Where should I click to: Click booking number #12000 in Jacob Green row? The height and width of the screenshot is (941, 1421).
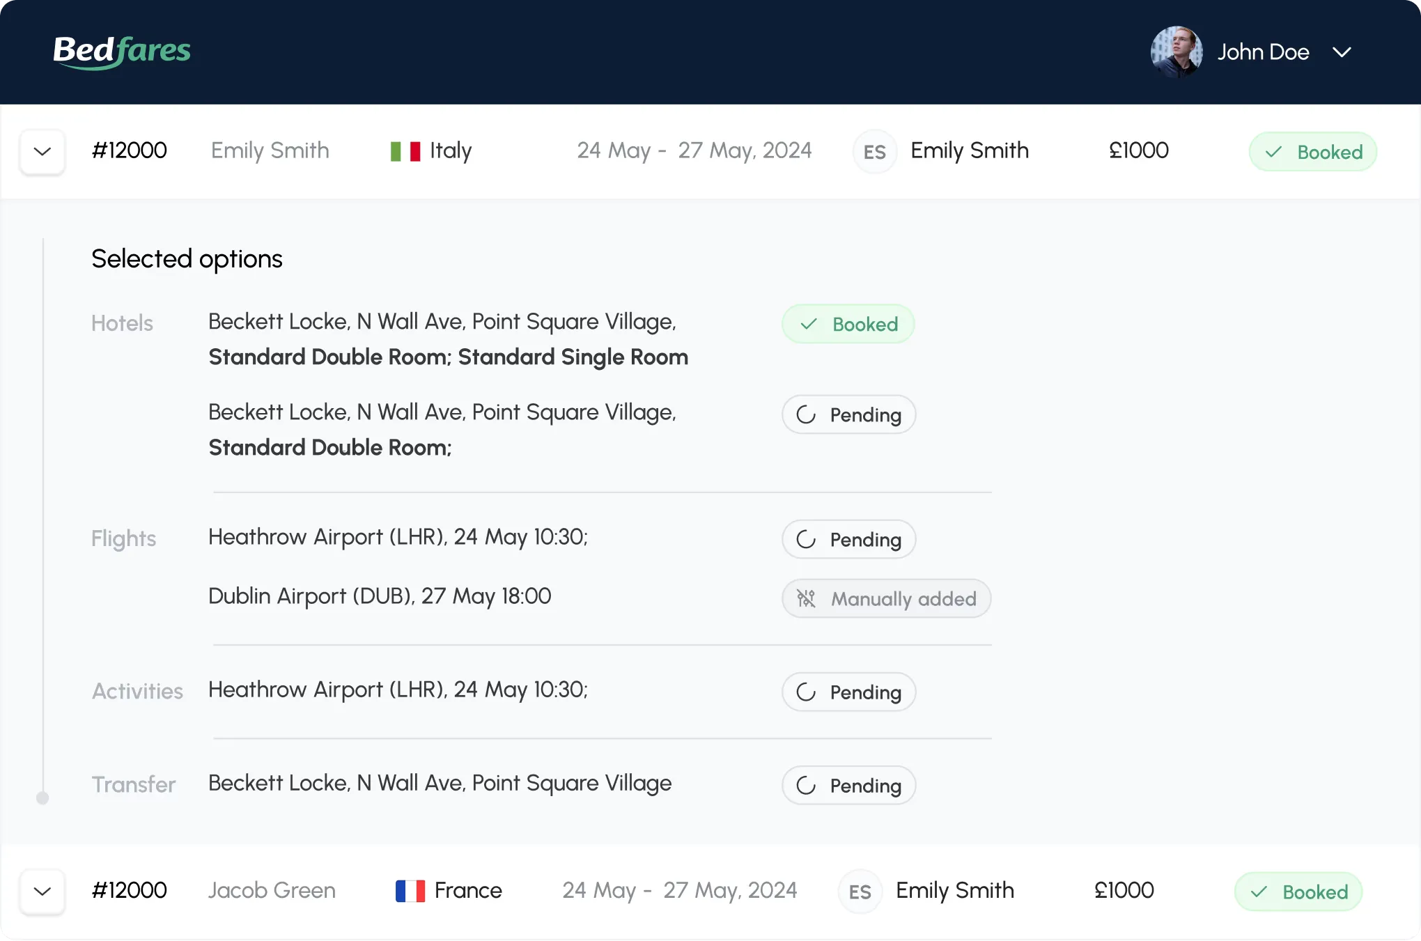(129, 890)
